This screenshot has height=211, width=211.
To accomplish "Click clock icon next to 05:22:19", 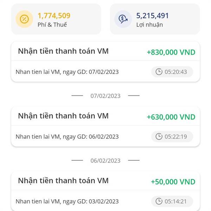I will click(159, 136).
